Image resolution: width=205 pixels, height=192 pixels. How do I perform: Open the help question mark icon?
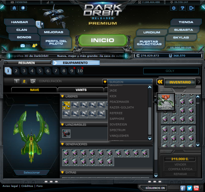[182, 8]
